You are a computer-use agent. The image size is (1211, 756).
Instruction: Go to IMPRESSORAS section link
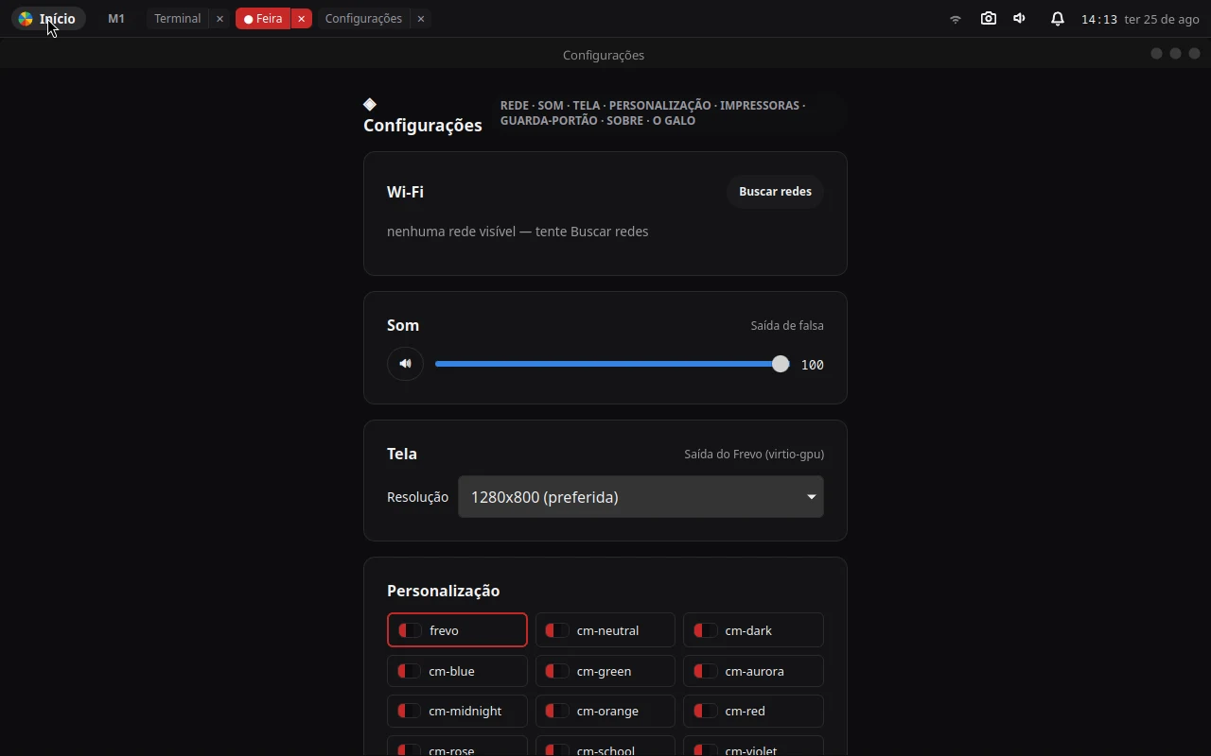tap(760, 105)
